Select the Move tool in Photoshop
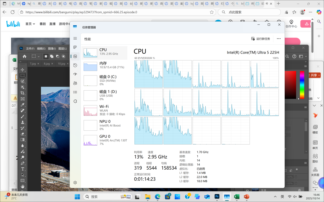The image size is (324, 202). (x=23, y=70)
